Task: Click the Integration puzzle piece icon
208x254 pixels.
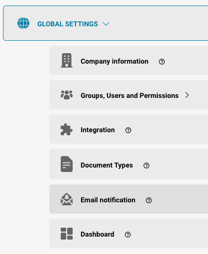Action: 67,129
